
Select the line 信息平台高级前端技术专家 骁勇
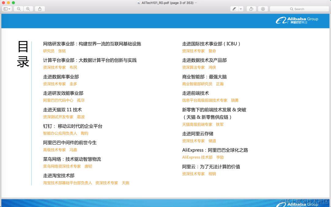(210, 100)
